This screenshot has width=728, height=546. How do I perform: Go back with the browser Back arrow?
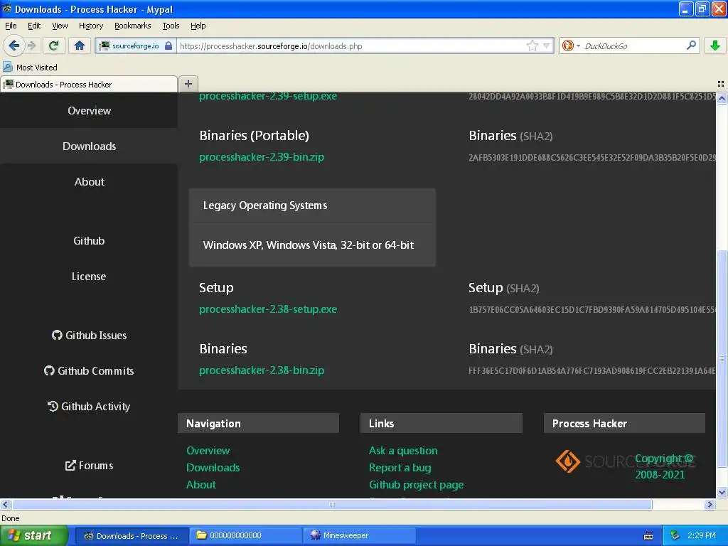pyautogui.click(x=14, y=45)
